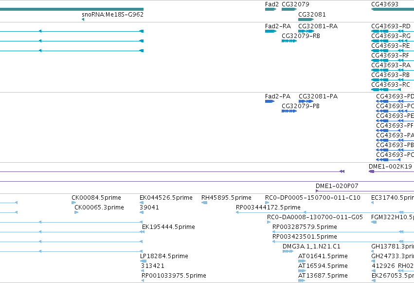Click the Fad2 gene label

[271, 4]
